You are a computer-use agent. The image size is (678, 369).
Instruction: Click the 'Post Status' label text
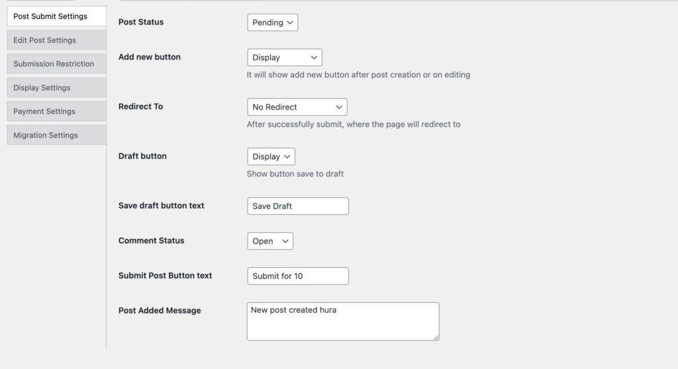[141, 22]
